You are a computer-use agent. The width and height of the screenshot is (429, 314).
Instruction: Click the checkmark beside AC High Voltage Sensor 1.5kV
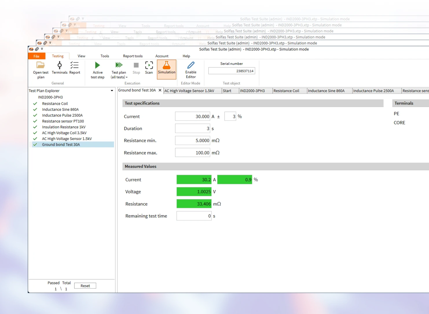coord(35,138)
